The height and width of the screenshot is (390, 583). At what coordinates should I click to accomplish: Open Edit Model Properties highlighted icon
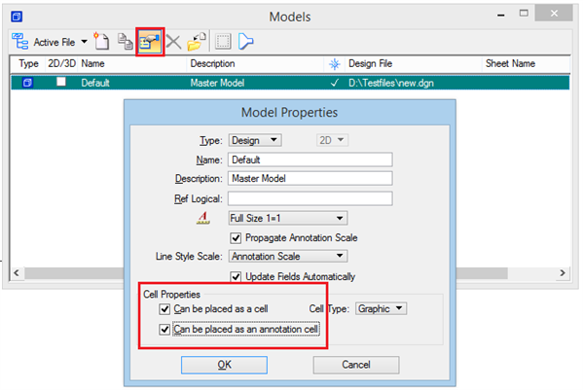coord(150,42)
